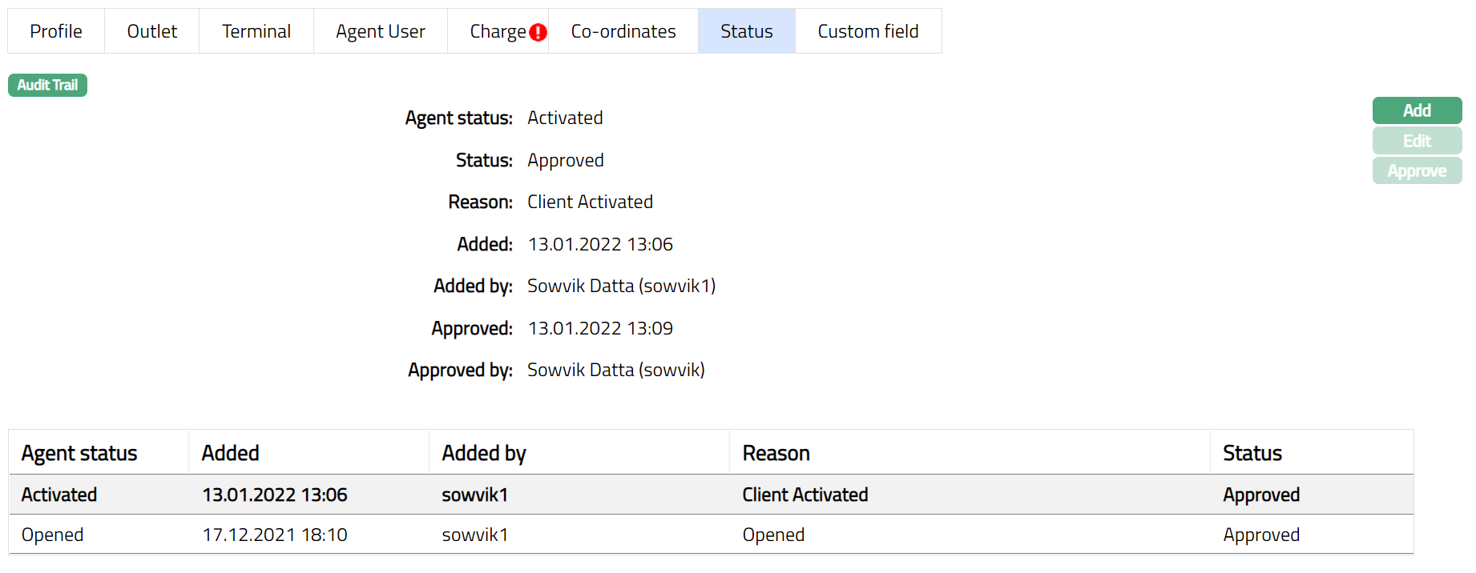1476x573 pixels.
Task: Select the Status tab
Action: [x=747, y=31]
